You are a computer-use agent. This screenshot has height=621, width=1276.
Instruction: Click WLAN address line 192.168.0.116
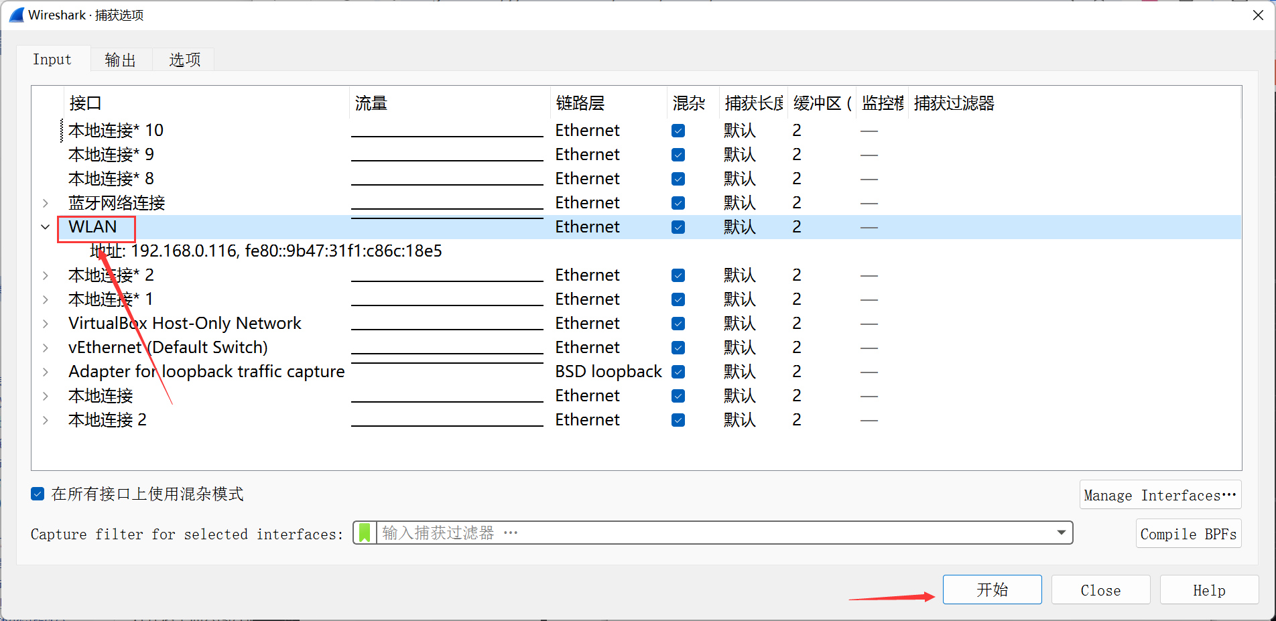tap(266, 251)
